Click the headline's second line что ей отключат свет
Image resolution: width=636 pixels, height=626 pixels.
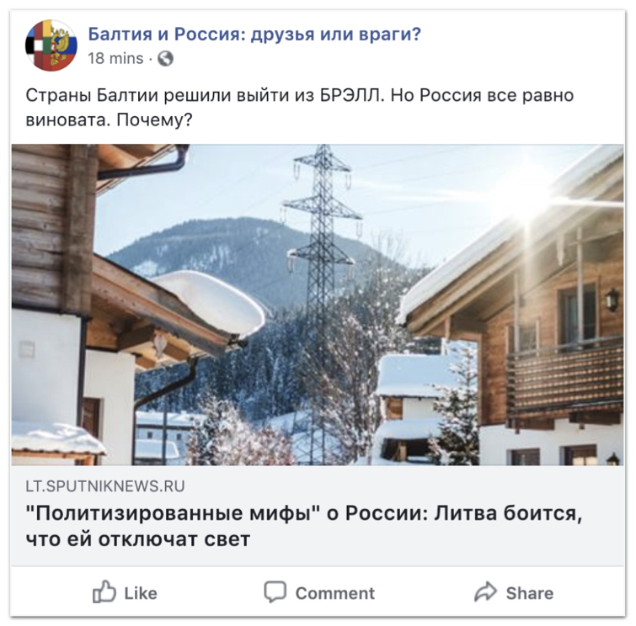138,539
